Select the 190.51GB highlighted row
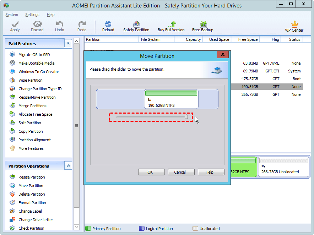Image resolution: width=314 pixels, height=235 pixels. (267, 87)
